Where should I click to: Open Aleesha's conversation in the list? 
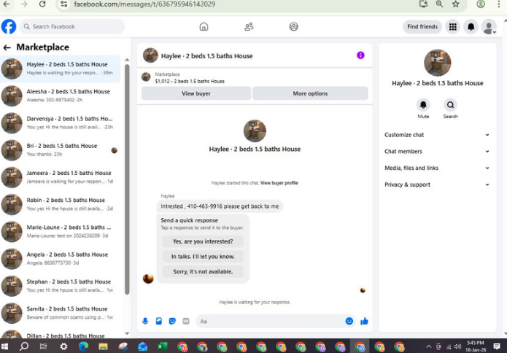pos(61,96)
